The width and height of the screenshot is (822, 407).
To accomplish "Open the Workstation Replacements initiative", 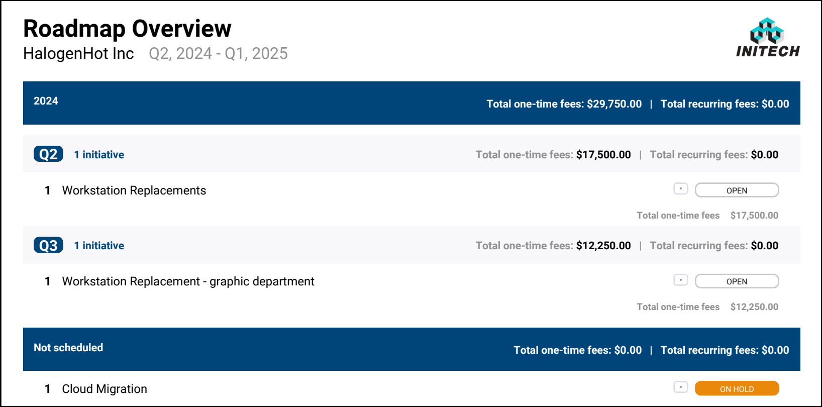I will [x=134, y=190].
